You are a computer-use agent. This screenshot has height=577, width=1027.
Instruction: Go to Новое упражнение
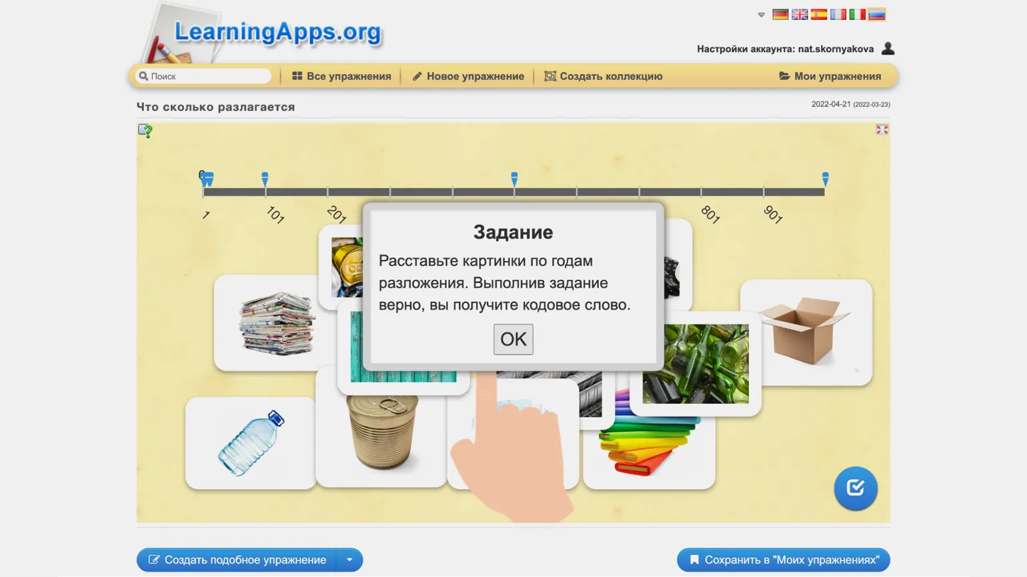click(x=467, y=76)
